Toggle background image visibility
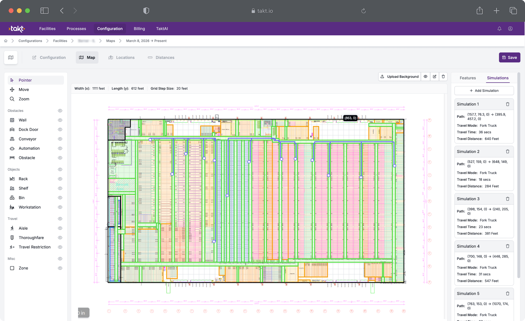 [x=425, y=77]
